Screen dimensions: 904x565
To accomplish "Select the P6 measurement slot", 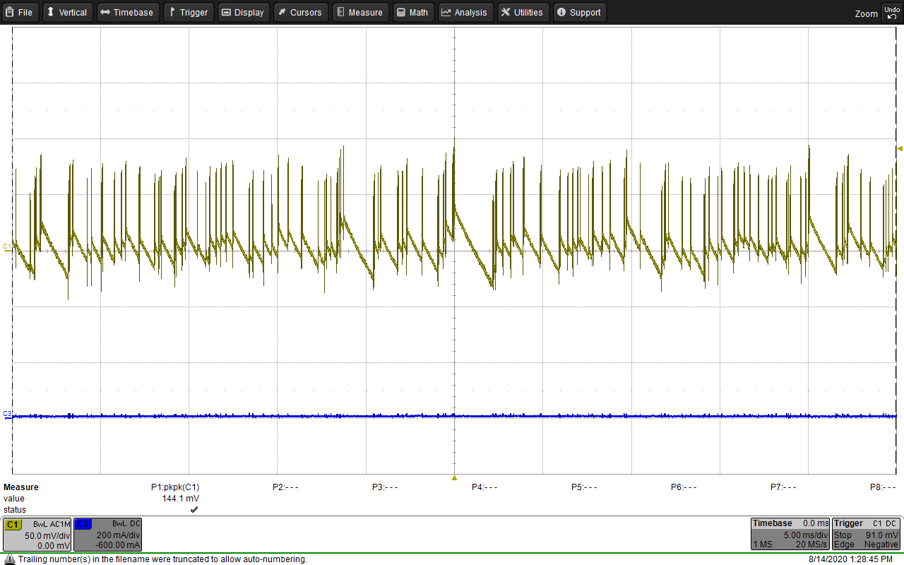I will pos(684,487).
